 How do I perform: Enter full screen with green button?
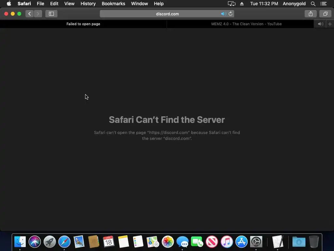pyautogui.click(x=19, y=14)
